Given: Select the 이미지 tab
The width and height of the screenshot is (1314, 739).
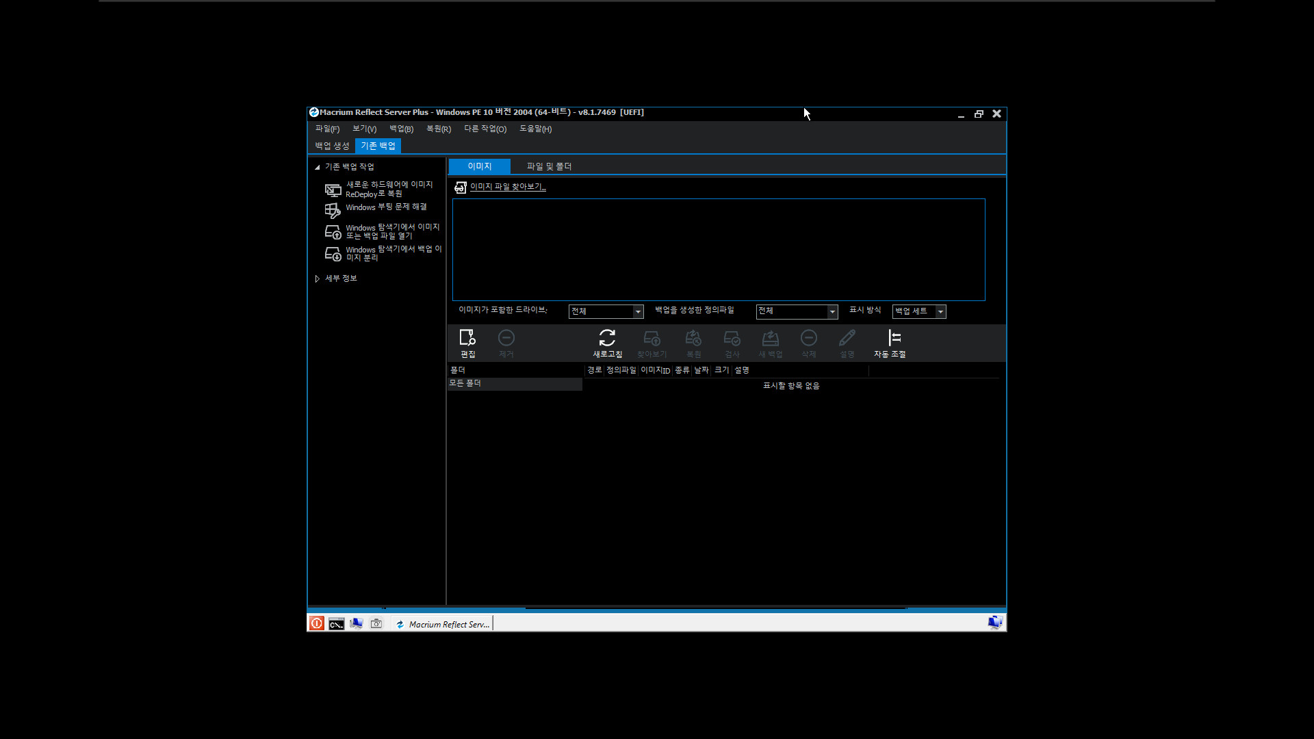Looking at the screenshot, I should [479, 166].
